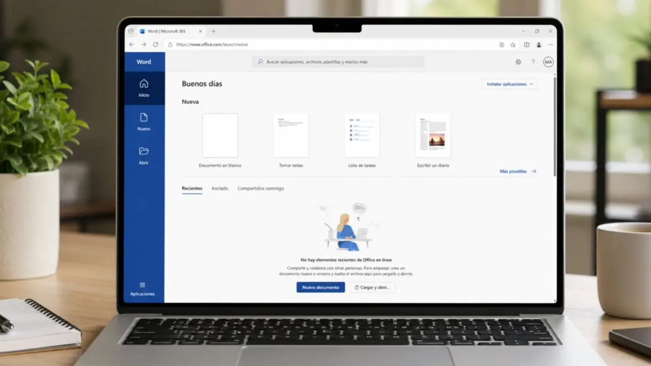Add page to favorites with star icon
This screenshot has width=651, height=366.
513,45
